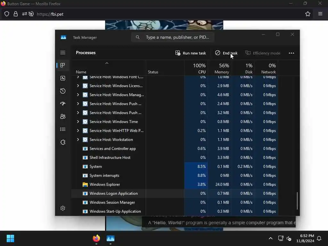Open the Performance page icon in sidebar
Image resolution: width=328 pixels, height=246 pixels.
[63, 78]
